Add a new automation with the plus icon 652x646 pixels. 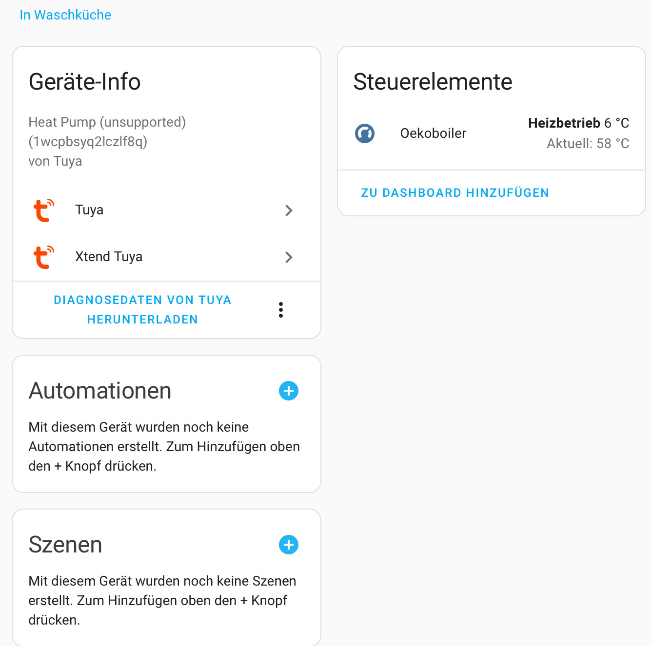[289, 391]
